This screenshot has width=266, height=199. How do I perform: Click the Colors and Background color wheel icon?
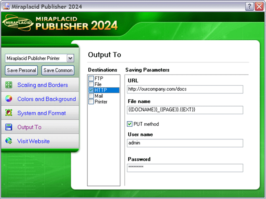click(x=8, y=99)
